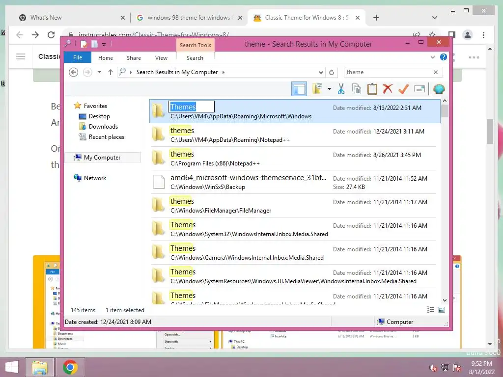The height and width of the screenshot is (377, 503).
Task: Open the Search ribbon tab
Action: [x=195, y=58]
